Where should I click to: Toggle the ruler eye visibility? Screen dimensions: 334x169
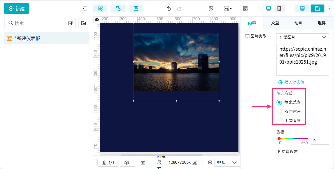click(x=97, y=20)
